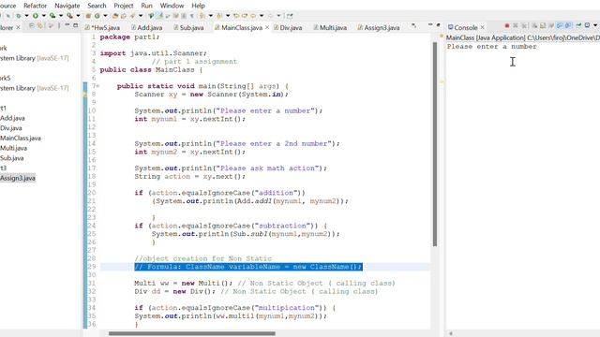Open the Window menu
The width and height of the screenshot is (600, 337).
click(x=172, y=6)
